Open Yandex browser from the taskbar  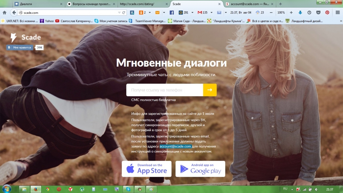(70, 189)
